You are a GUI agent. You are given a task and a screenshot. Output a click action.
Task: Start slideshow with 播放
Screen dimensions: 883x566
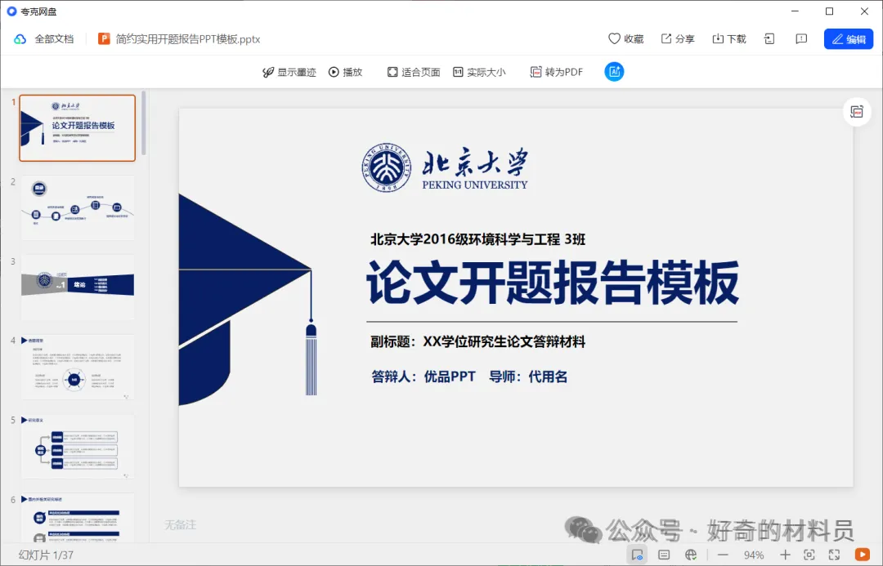pyautogui.click(x=346, y=72)
